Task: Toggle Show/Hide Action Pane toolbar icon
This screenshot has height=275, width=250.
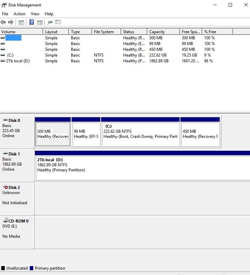Action: [40, 22]
